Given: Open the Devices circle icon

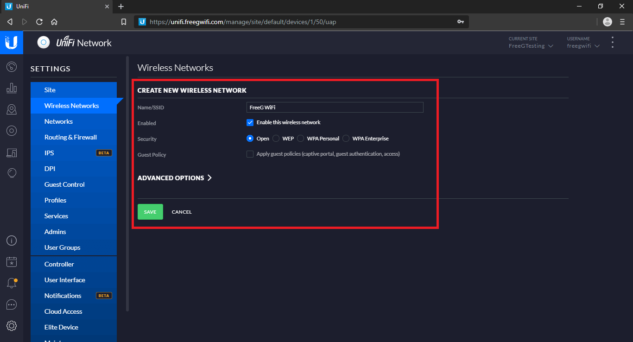Looking at the screenshot, I should (x=12, y=131).
